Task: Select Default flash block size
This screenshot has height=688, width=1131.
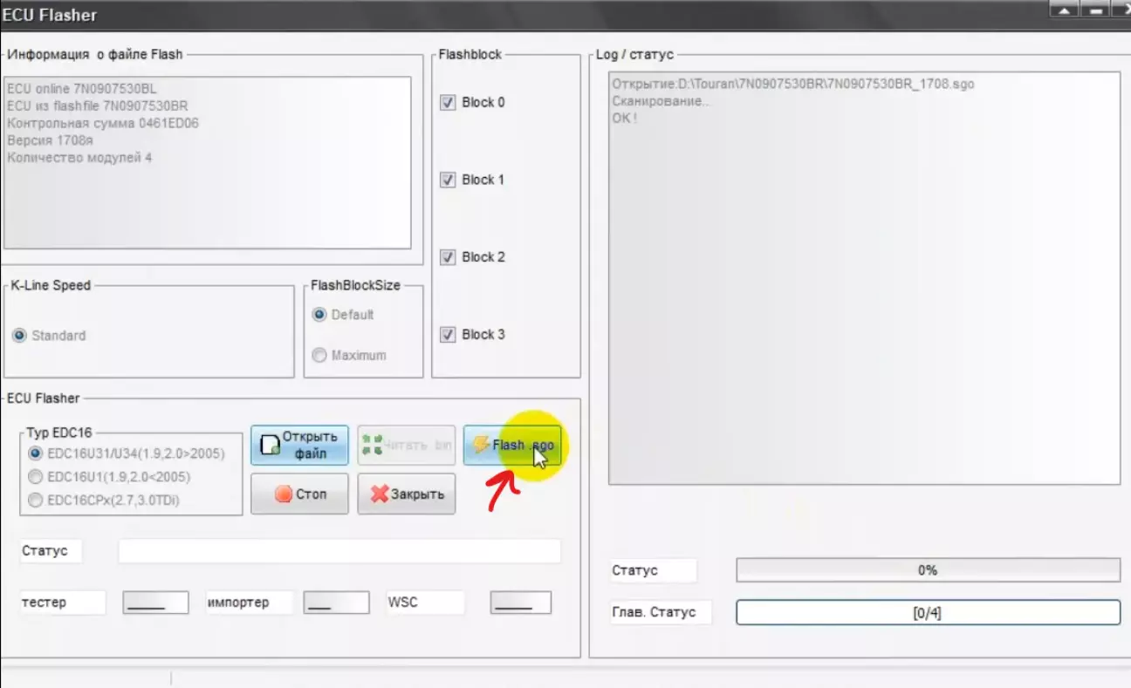Action: tap(319, 315)
